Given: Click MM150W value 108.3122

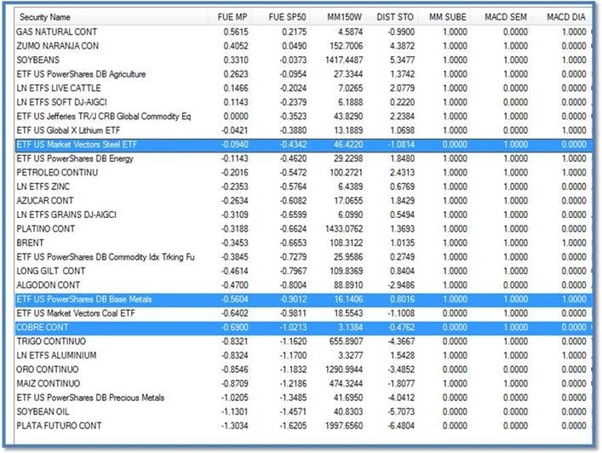Looking at the screenshot, I should click(x=346, y=243).
